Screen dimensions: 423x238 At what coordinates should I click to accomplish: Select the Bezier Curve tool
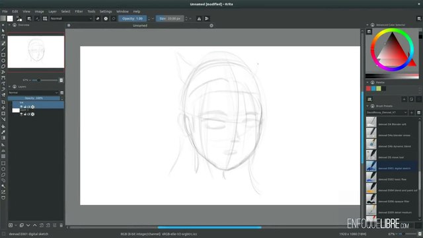pyautogui.click(x=3, y=78)
